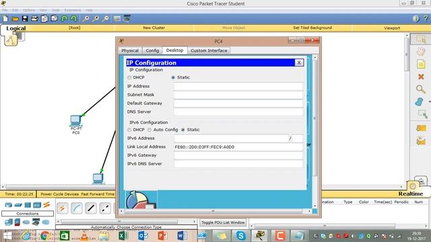Open the Custom Devices Dialog icon
This screenshot has width=431, height=242.
(127, 19)
